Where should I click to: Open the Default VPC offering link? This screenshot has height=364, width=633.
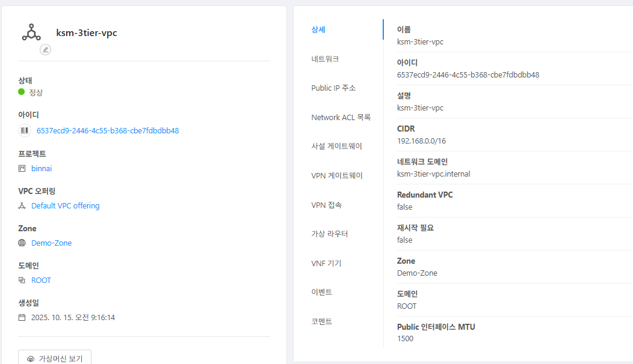pyautogui.click(x=66, y=206)
